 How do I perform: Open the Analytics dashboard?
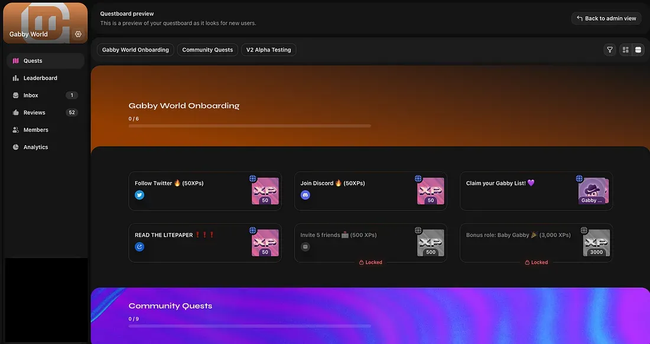coord(35,146)
